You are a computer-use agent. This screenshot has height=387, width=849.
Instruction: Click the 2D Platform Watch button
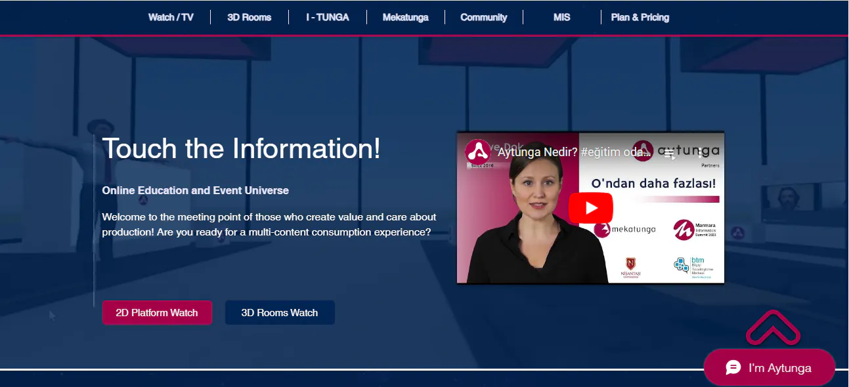point(157,313)
